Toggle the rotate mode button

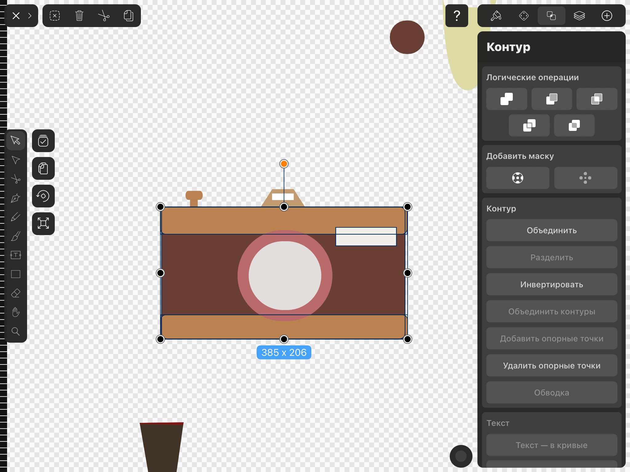point(43,196)
